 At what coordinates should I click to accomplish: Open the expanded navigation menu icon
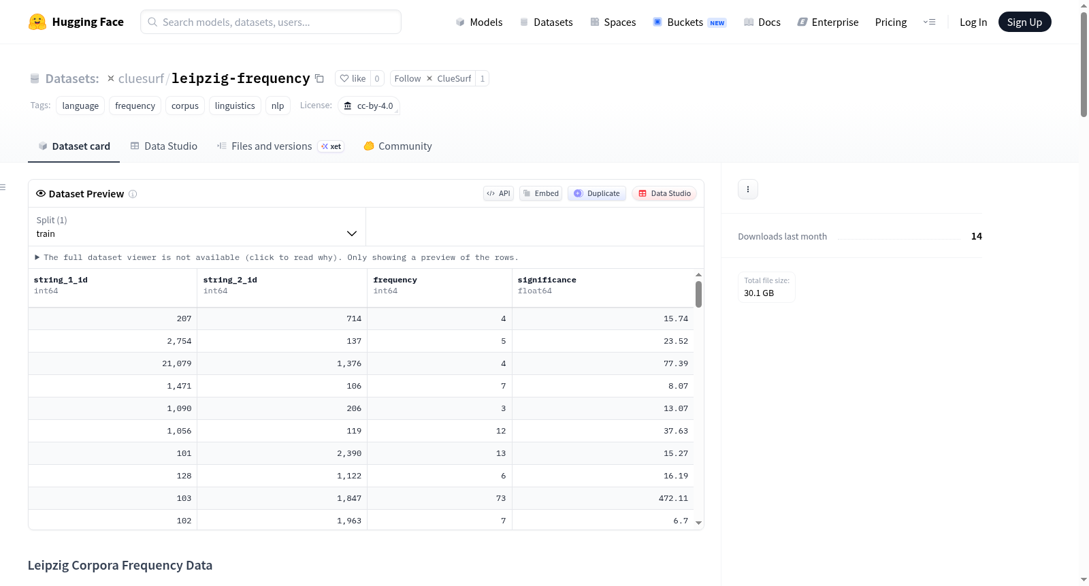pos(929,22)
